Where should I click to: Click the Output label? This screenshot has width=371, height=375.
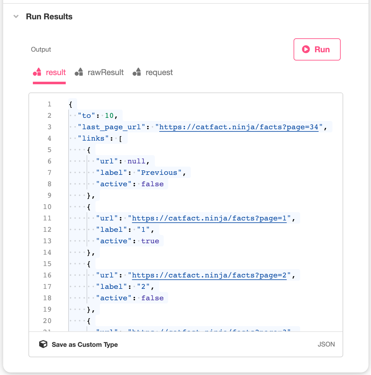coord(41,49)
